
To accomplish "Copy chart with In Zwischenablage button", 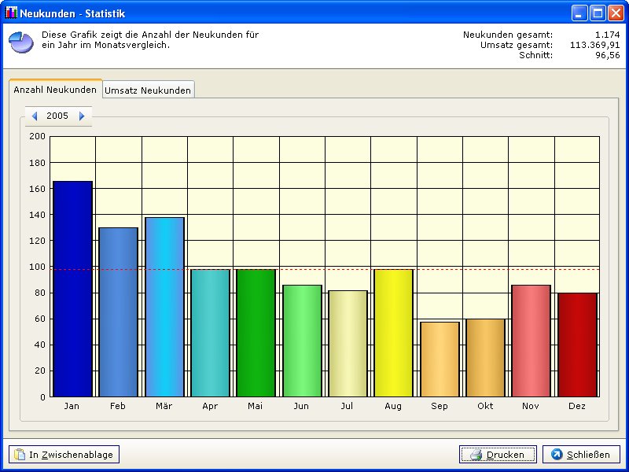I will click(x=64, y=455).
